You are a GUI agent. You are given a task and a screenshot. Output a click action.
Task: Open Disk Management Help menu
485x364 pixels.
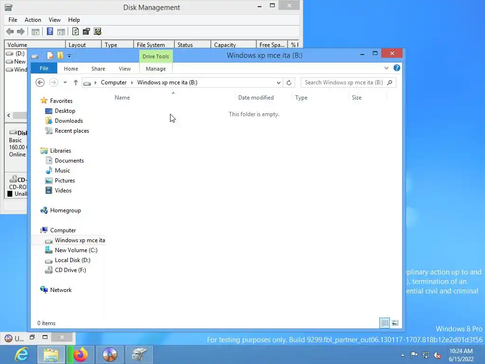74,20
